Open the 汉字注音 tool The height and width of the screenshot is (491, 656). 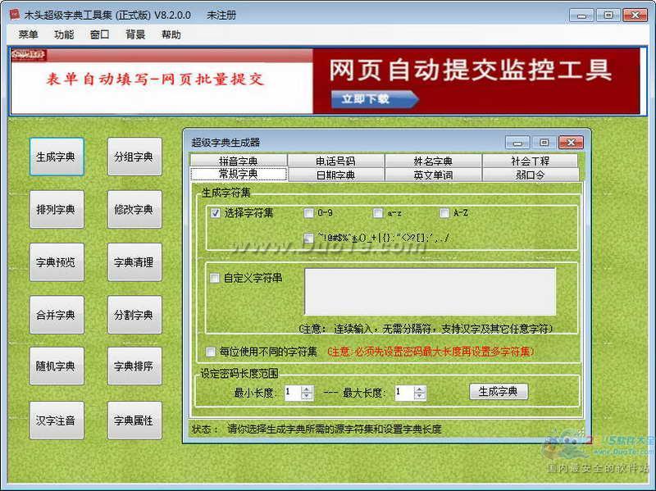pyautogui.click(x=57, y=421)
